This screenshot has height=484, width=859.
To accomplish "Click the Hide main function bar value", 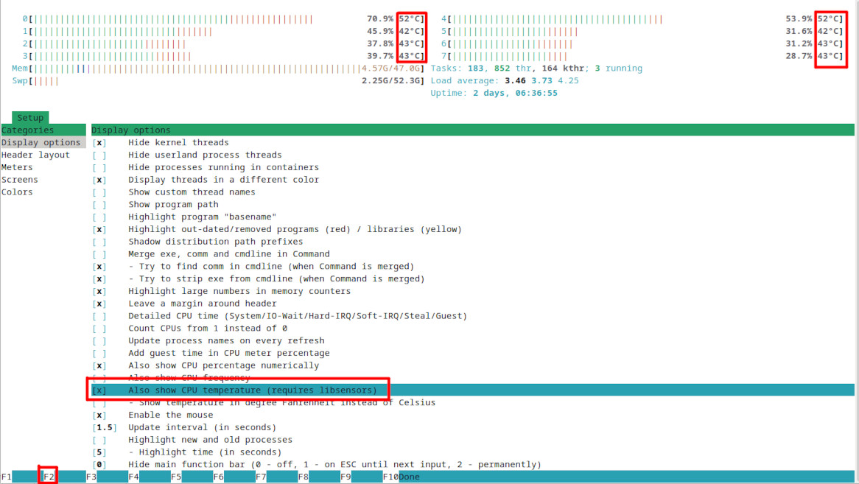I will [x=99, y=465].
